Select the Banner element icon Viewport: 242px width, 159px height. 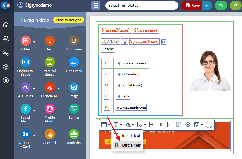pyautogui.click(x=74, y=109)
